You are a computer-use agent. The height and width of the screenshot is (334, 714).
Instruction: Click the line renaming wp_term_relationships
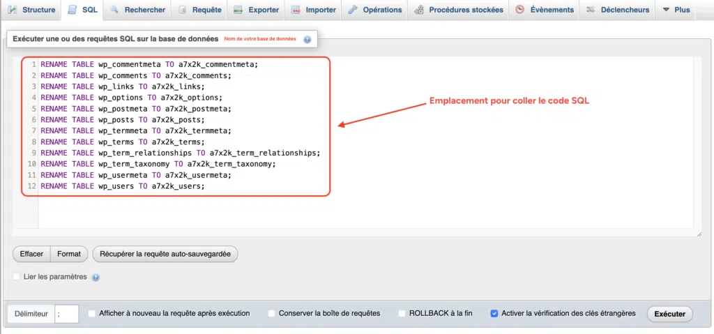click(181, 153)
